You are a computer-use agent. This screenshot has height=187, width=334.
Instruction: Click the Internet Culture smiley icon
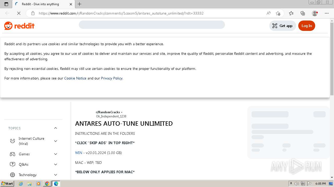click(13, 141)
